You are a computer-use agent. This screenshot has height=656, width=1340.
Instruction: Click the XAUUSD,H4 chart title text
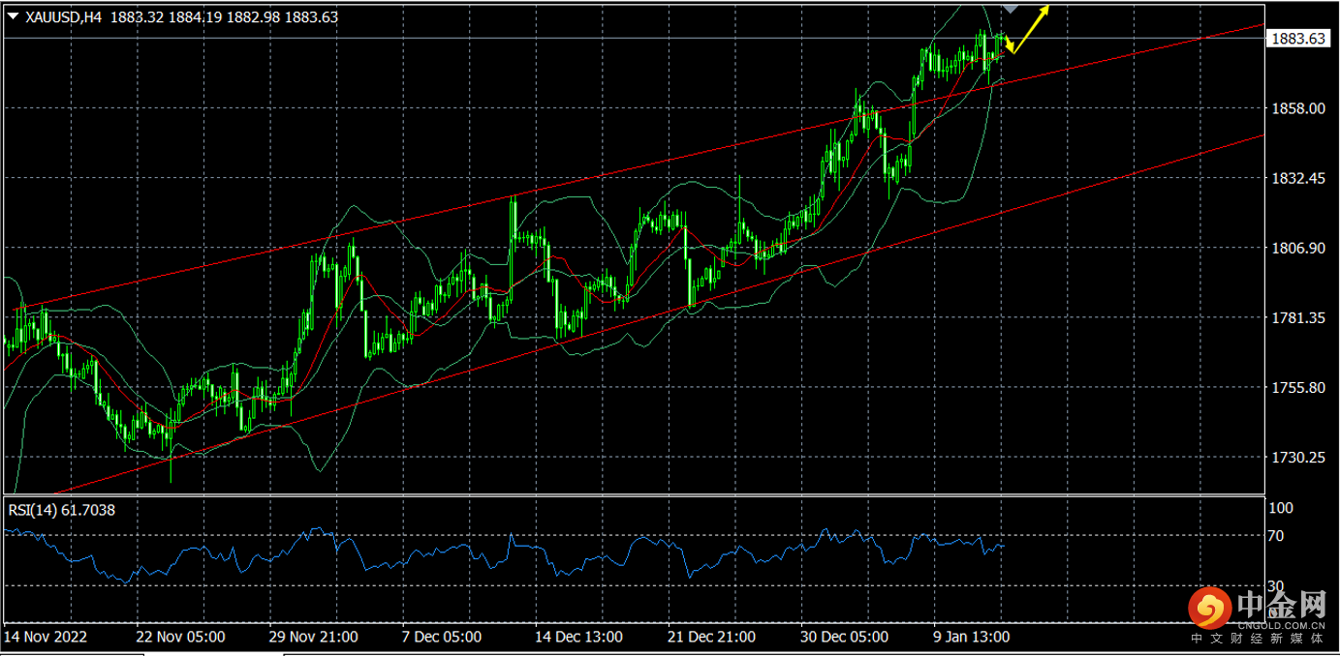click(x=65, y=16)
